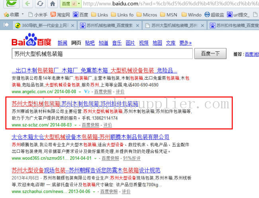The height and width of the screenshot is (198, 259).
Task: Click the refresh page icon
Action: [40, 4]
